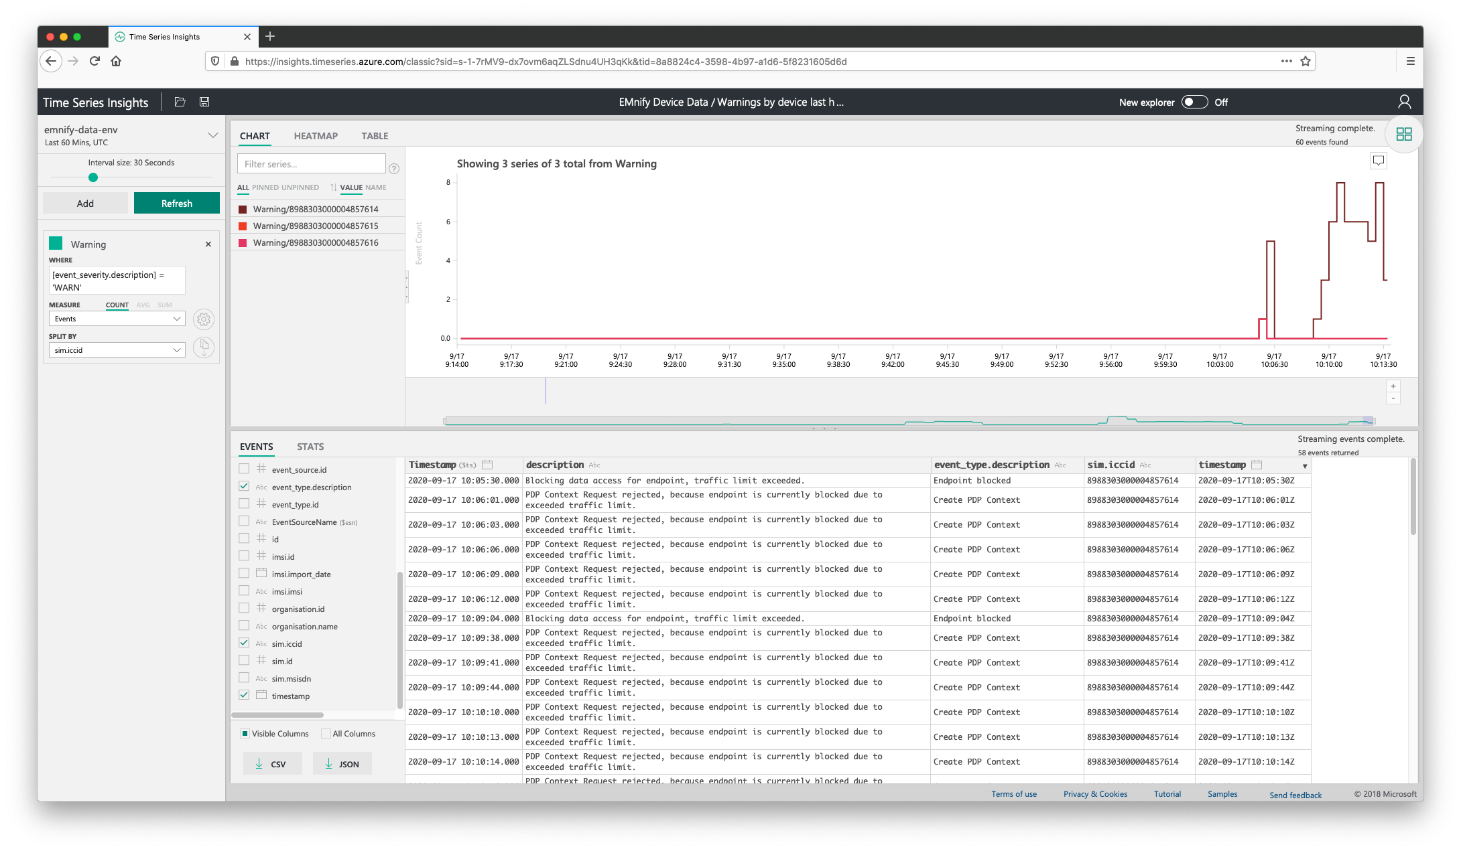The width and height of the screenshot is (1461, 851).
Task: Navigate back in the browser
Action: point(51,61)
